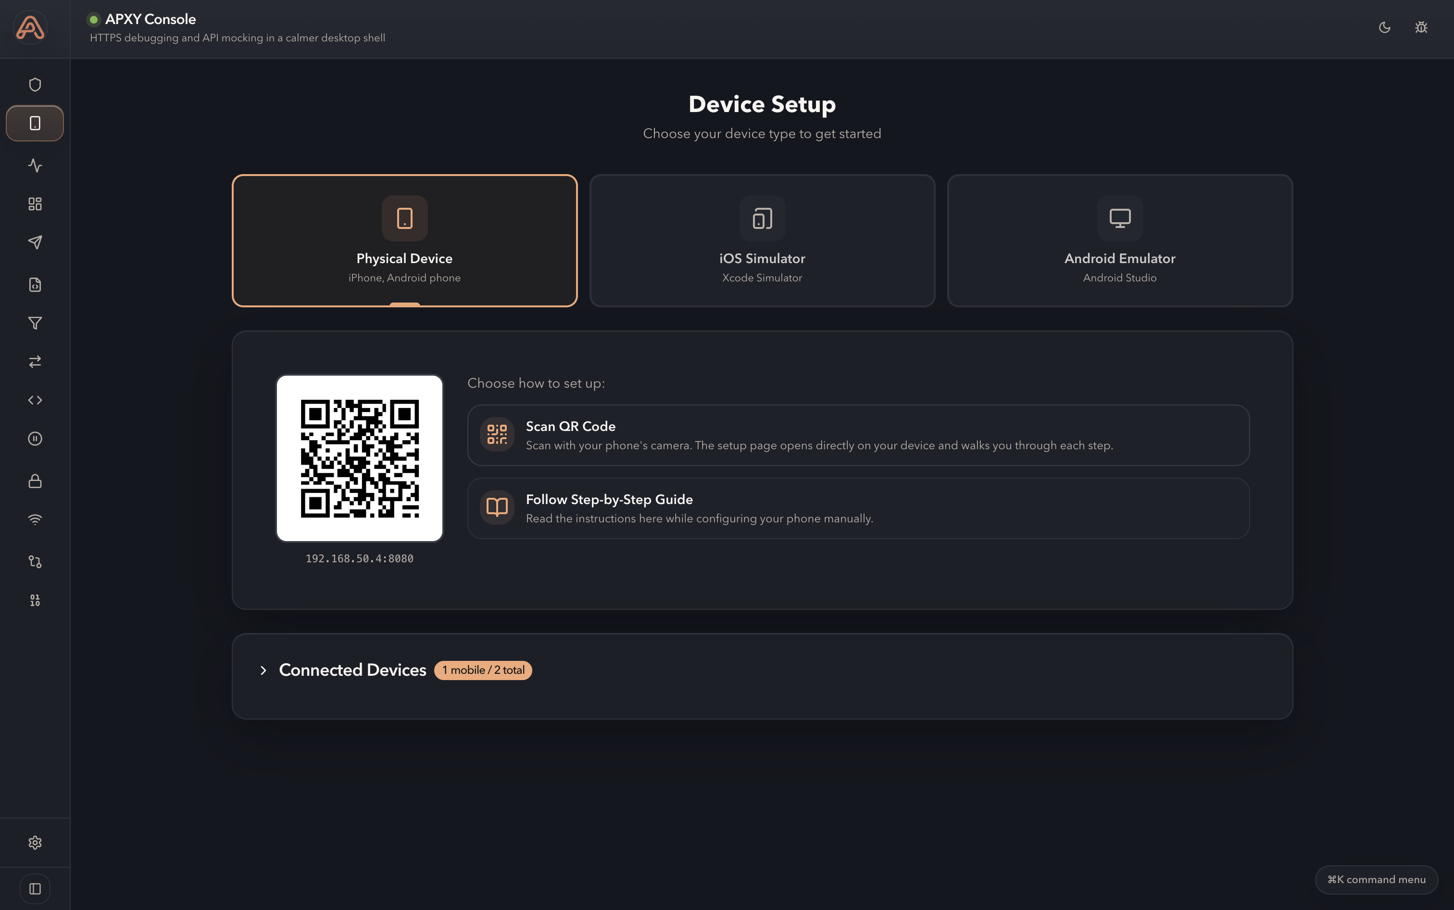Open the filter rules panel
The image size is (1454, 910).
pos(34,323)
